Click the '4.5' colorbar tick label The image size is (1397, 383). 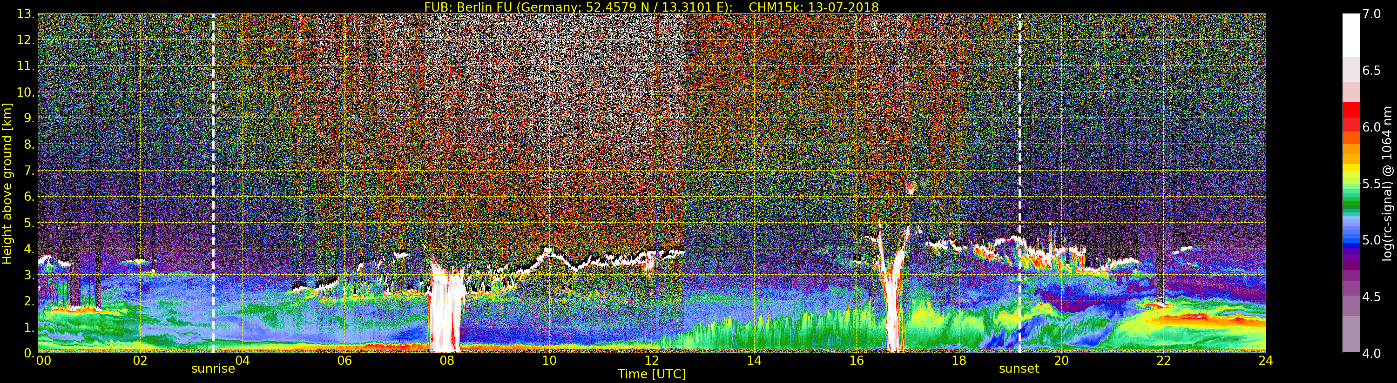1371,297
